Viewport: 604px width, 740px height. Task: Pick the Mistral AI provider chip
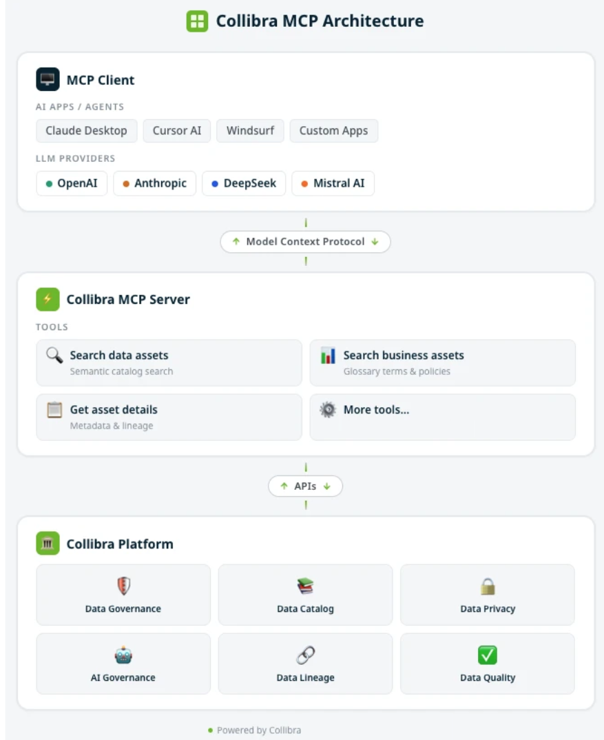pyautogui.click(x=333, y=183)
